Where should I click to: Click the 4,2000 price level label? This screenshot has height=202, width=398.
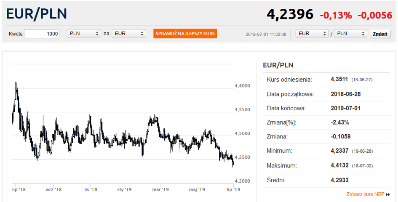pos(243,181)
